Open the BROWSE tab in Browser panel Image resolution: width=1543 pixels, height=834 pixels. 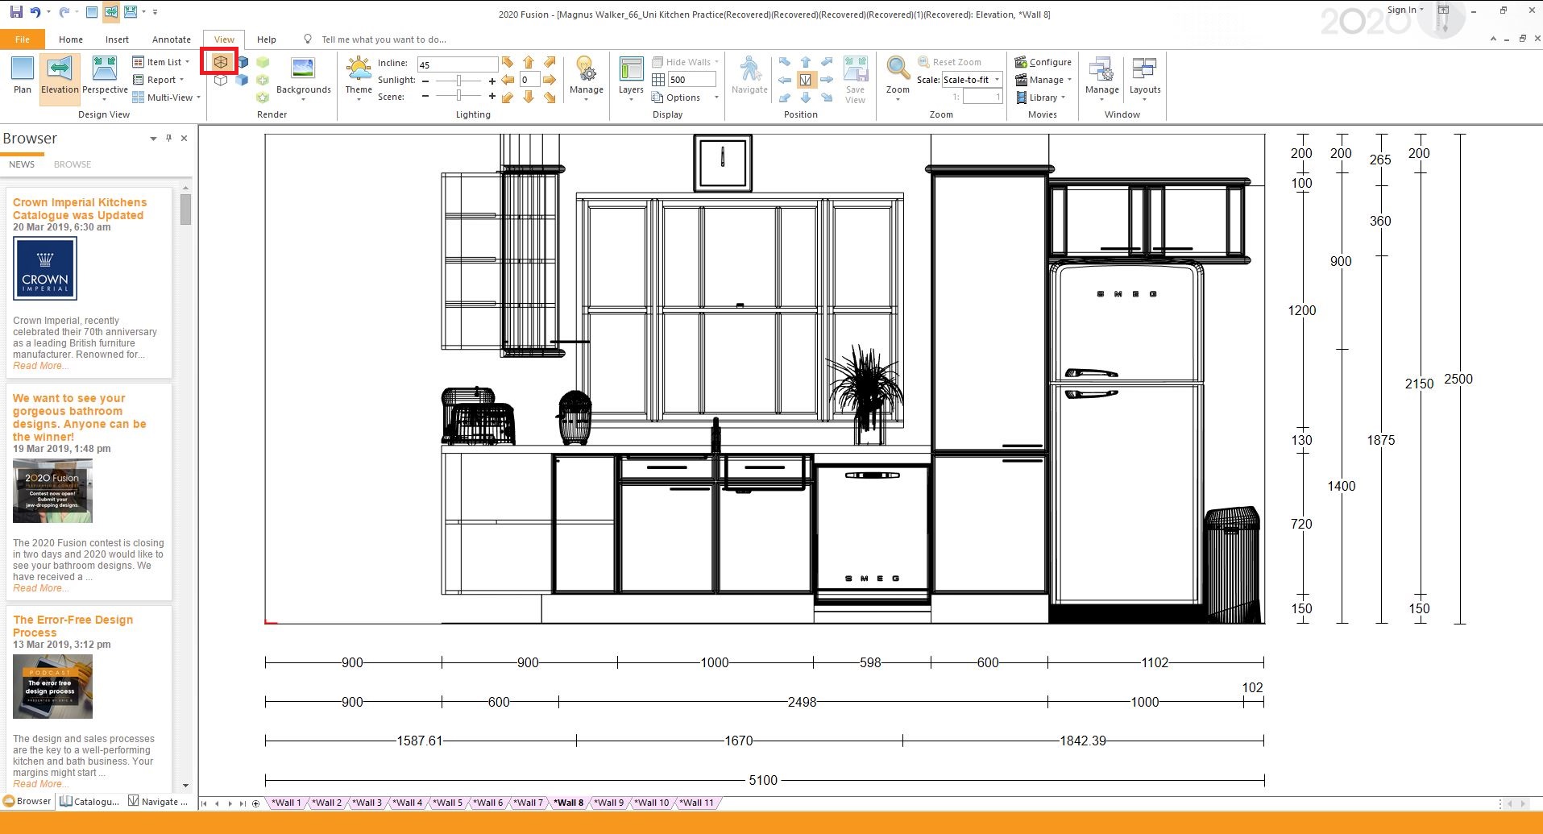click(73, 164)
